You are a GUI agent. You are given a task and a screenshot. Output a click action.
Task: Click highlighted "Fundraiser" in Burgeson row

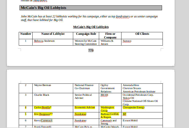pyautogui.click(x=81, y=114)
